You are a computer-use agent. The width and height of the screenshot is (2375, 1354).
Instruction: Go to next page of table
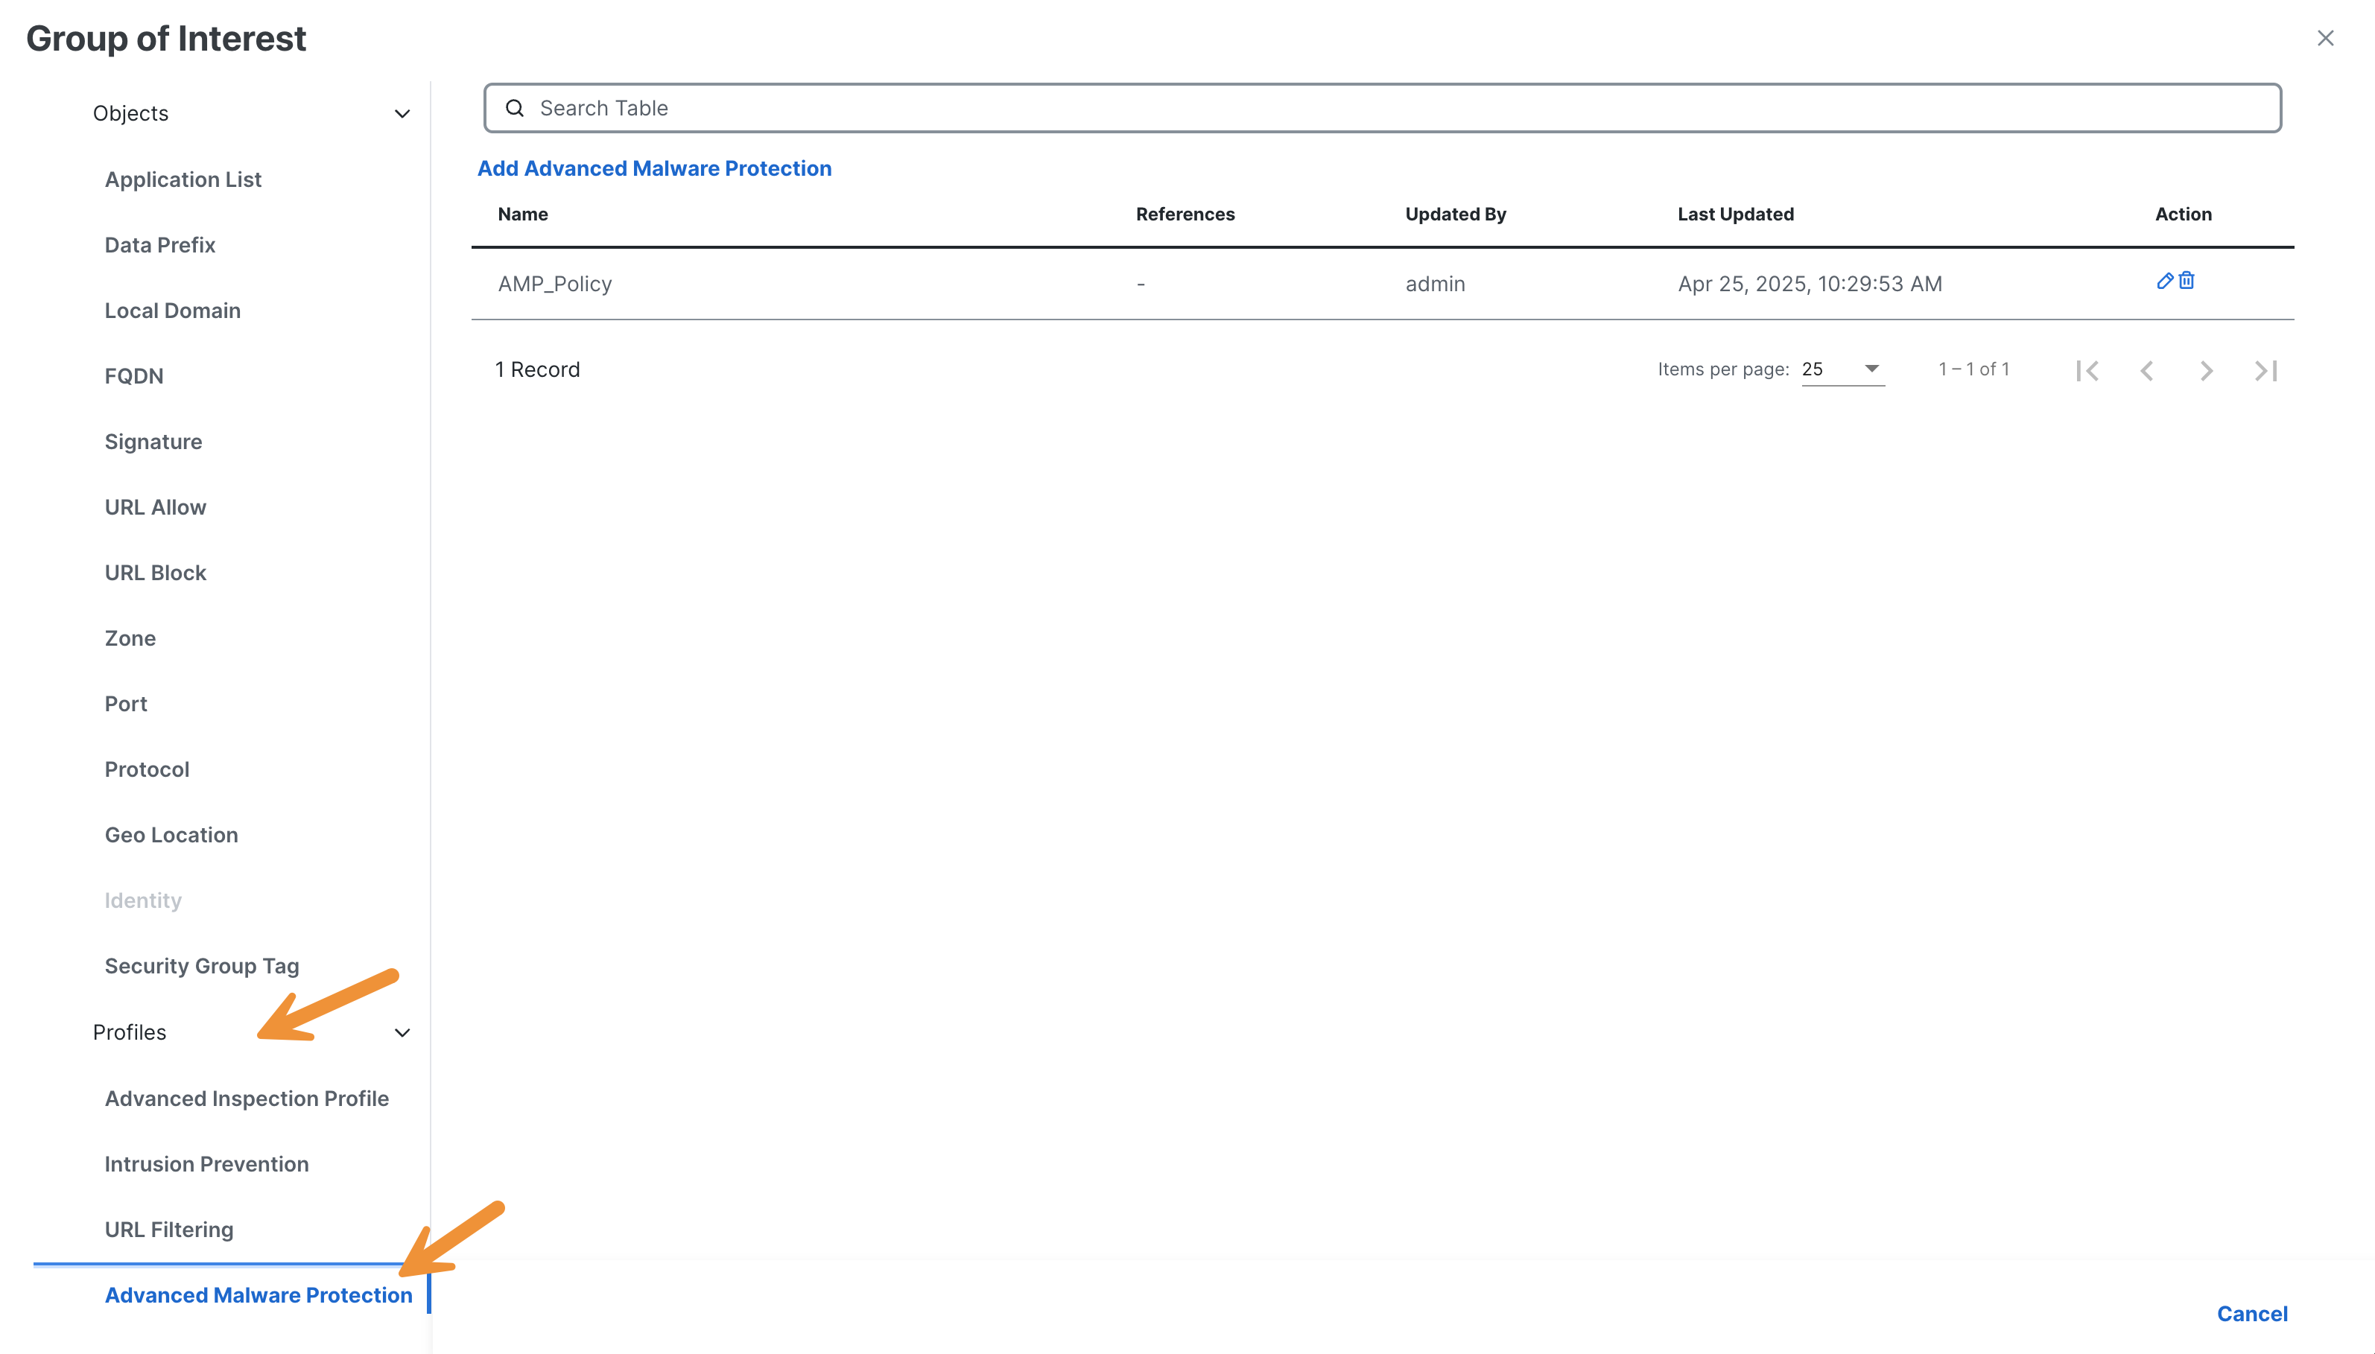2206,370
